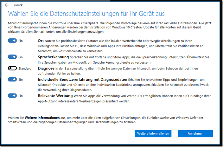This screenshot has height=147, width=223.
Task: Open the Weitere Informationen button
Action: click(153, 133)
